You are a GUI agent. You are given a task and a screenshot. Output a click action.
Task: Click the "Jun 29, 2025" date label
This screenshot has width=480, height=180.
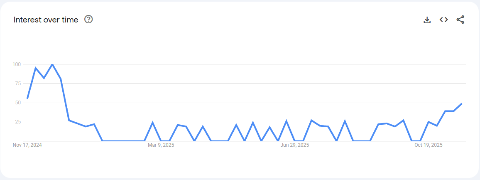295,145
